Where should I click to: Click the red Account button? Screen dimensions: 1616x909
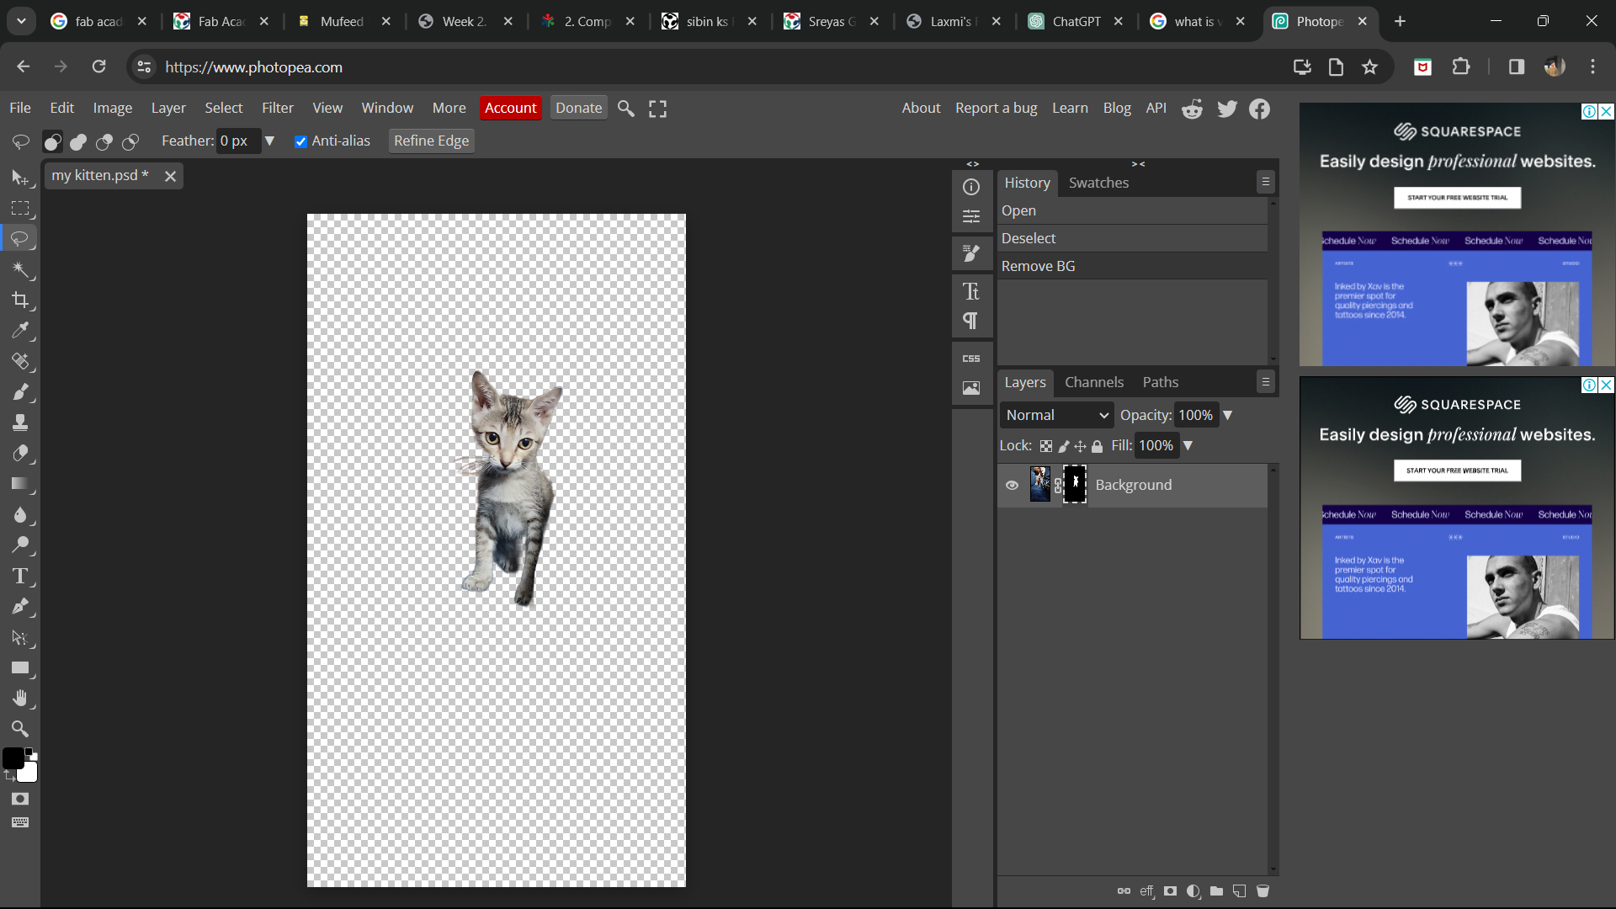click(510, 108)
